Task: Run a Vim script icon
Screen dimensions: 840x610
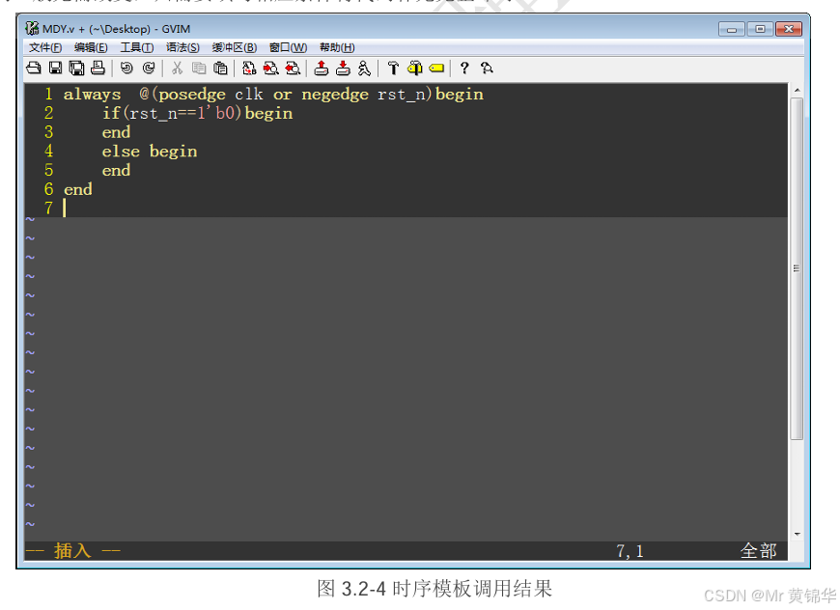Action: coord(364,68)
